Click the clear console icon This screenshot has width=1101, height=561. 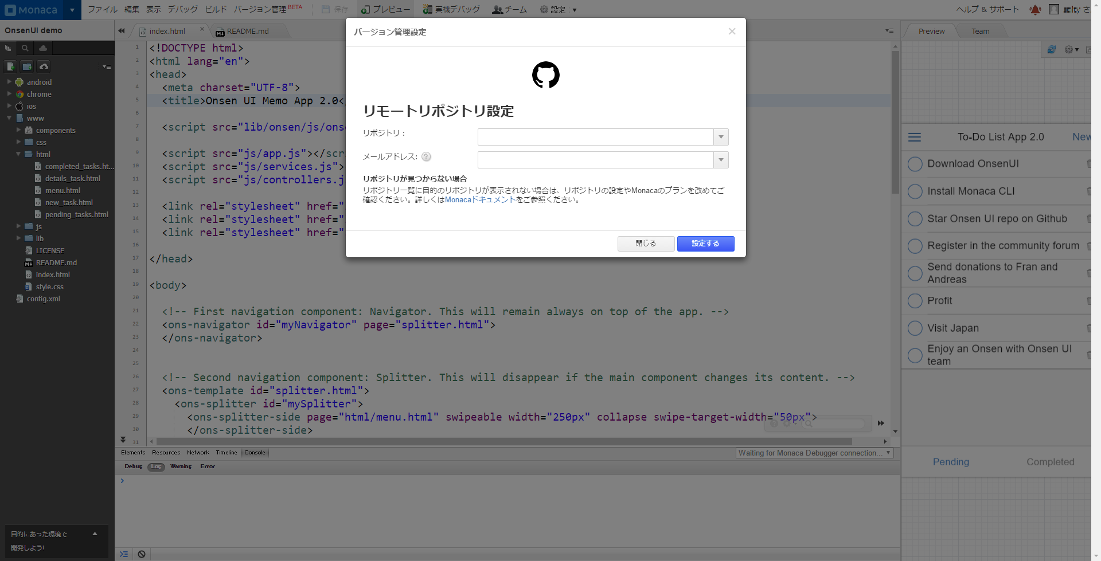tap(142, 554)
